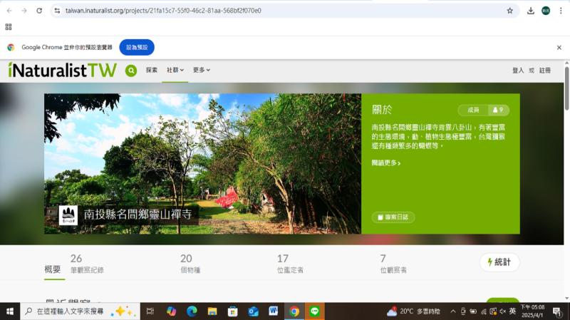This screenshot has height=320, width=570.
Task: Show hidden system tray icons
Action: 453,311
